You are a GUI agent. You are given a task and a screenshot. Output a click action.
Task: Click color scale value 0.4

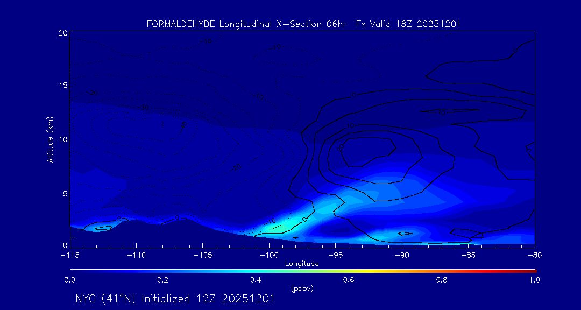pyautogui.click(x=256, y=280)
